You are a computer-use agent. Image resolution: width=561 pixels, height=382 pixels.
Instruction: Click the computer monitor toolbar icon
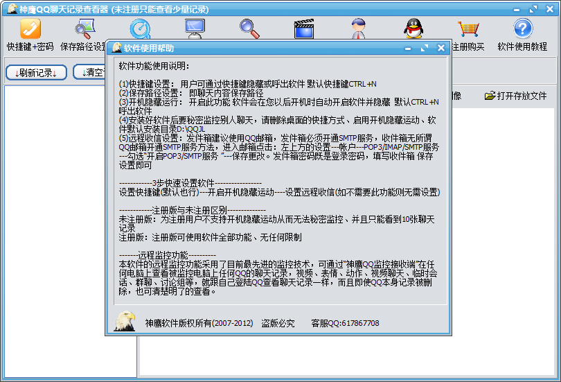coord(195,28)
